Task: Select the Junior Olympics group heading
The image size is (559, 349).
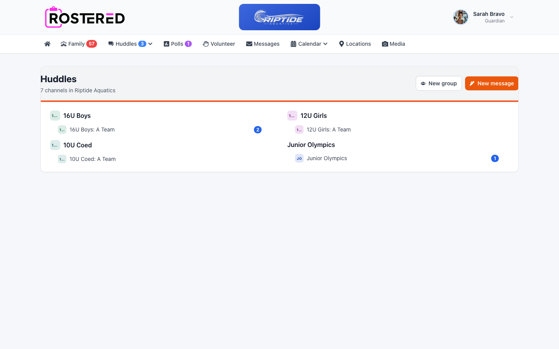Action: point(311,145)
